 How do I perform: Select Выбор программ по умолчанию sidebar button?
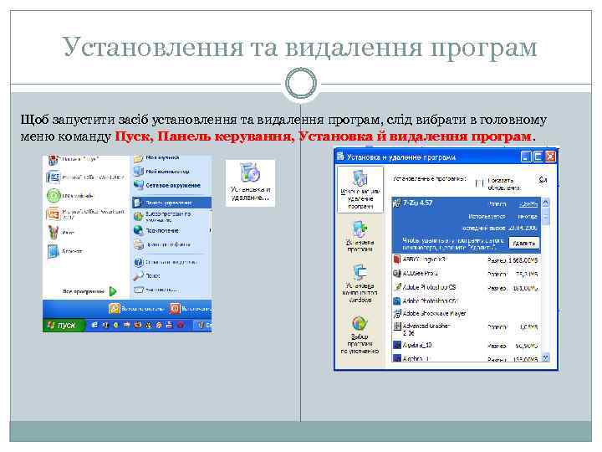360,334
